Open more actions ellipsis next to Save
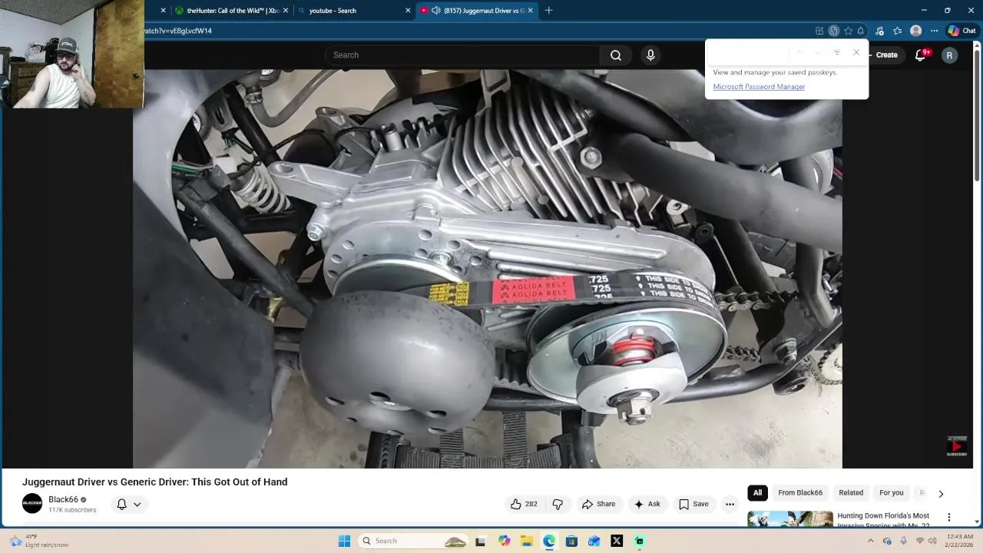Screen dimensions: 983x553 (x=730, y=504)
